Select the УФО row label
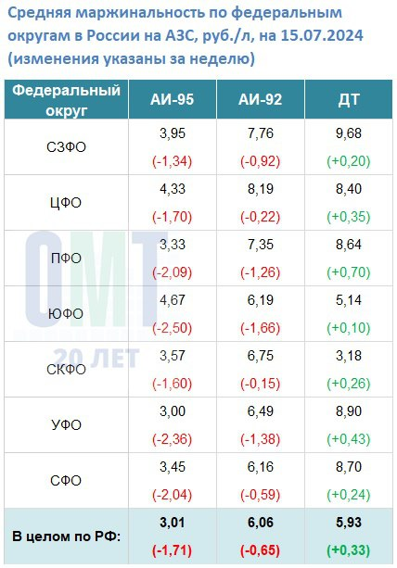The width and height of the screenshot is (397, 568). click(67, 425)
